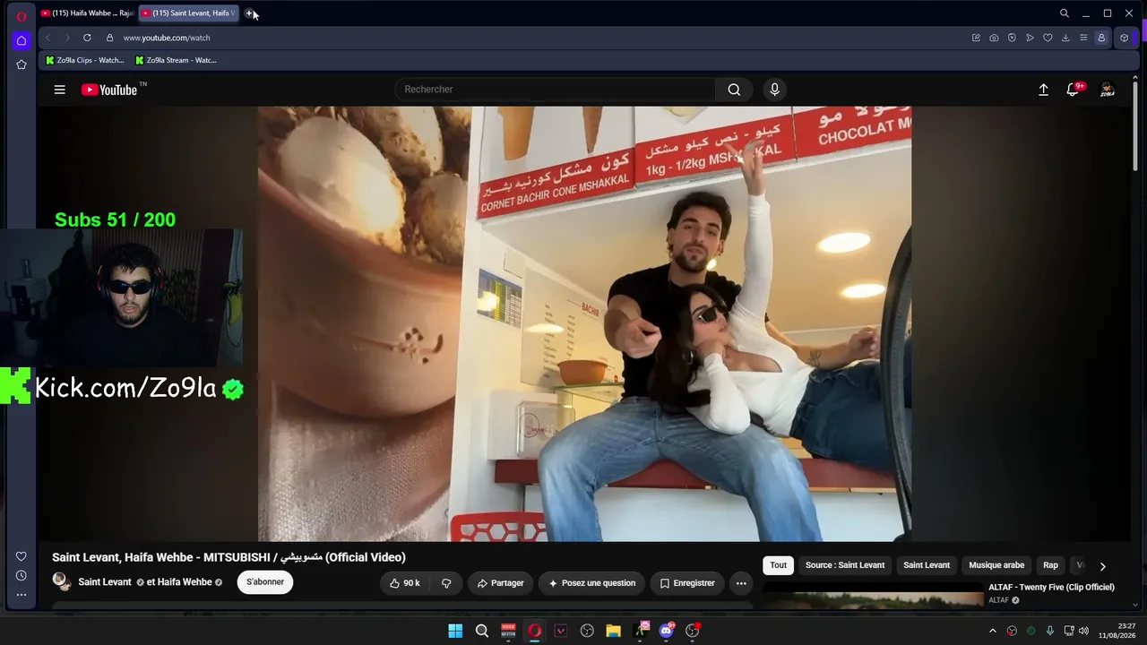Click Posez une question button
1147x645 pixels.
(591, 583)
